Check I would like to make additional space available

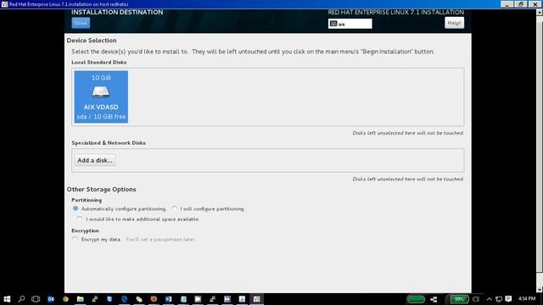[80, 219]
